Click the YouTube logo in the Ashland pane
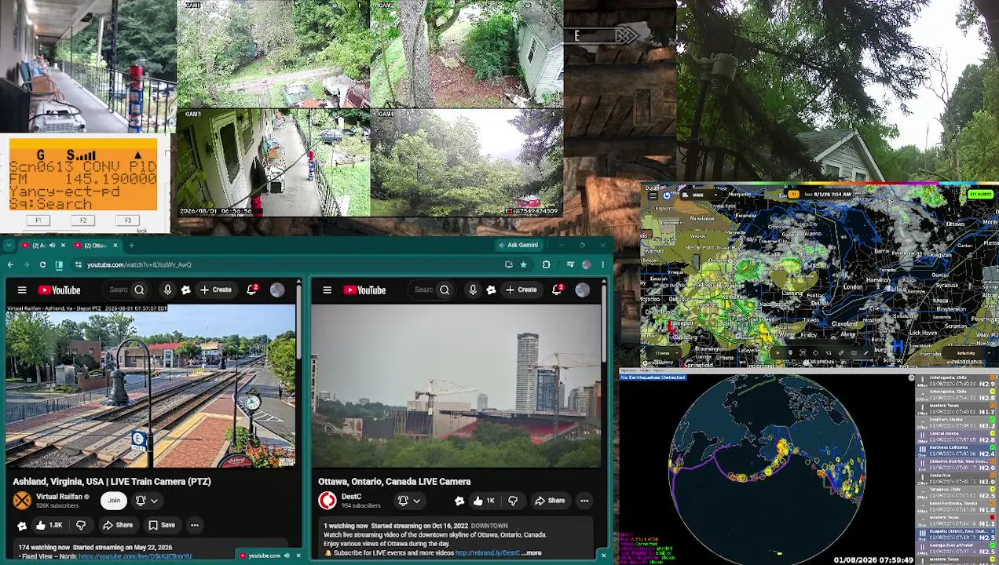This screenshot has width=999, height=565. 59,290
